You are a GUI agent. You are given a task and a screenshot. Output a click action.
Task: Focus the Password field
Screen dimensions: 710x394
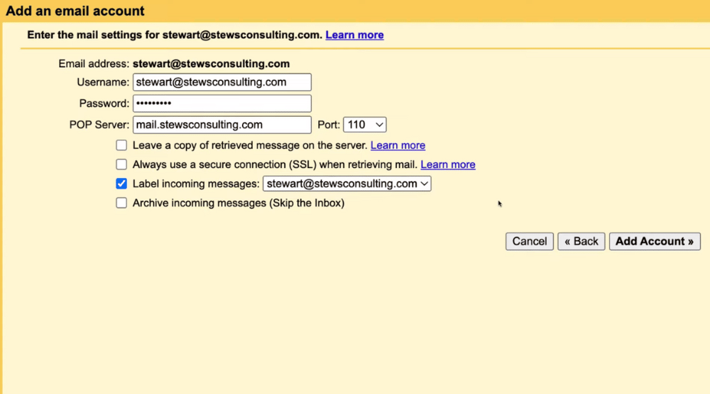[222, 103]
